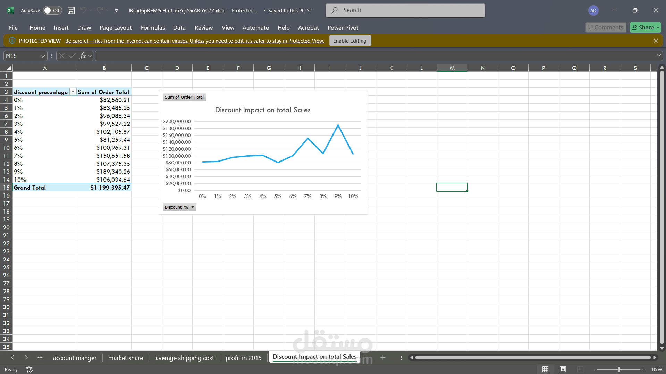Open the profit in 2015 sheet tab

click(x=243, y=358)
